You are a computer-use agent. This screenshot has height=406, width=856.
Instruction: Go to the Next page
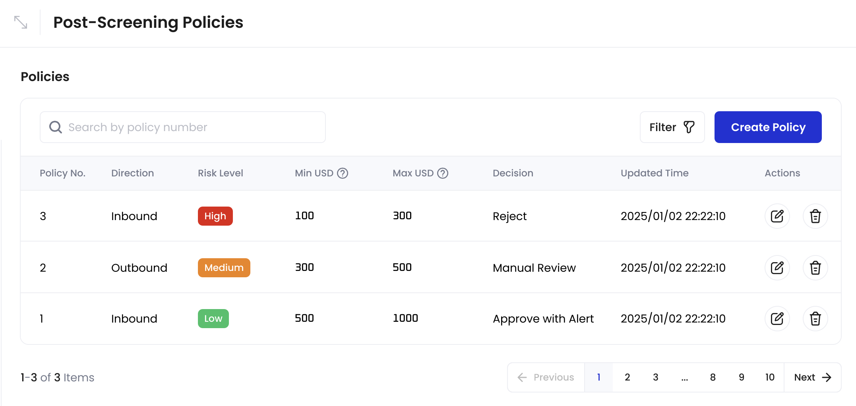point(811,377)
